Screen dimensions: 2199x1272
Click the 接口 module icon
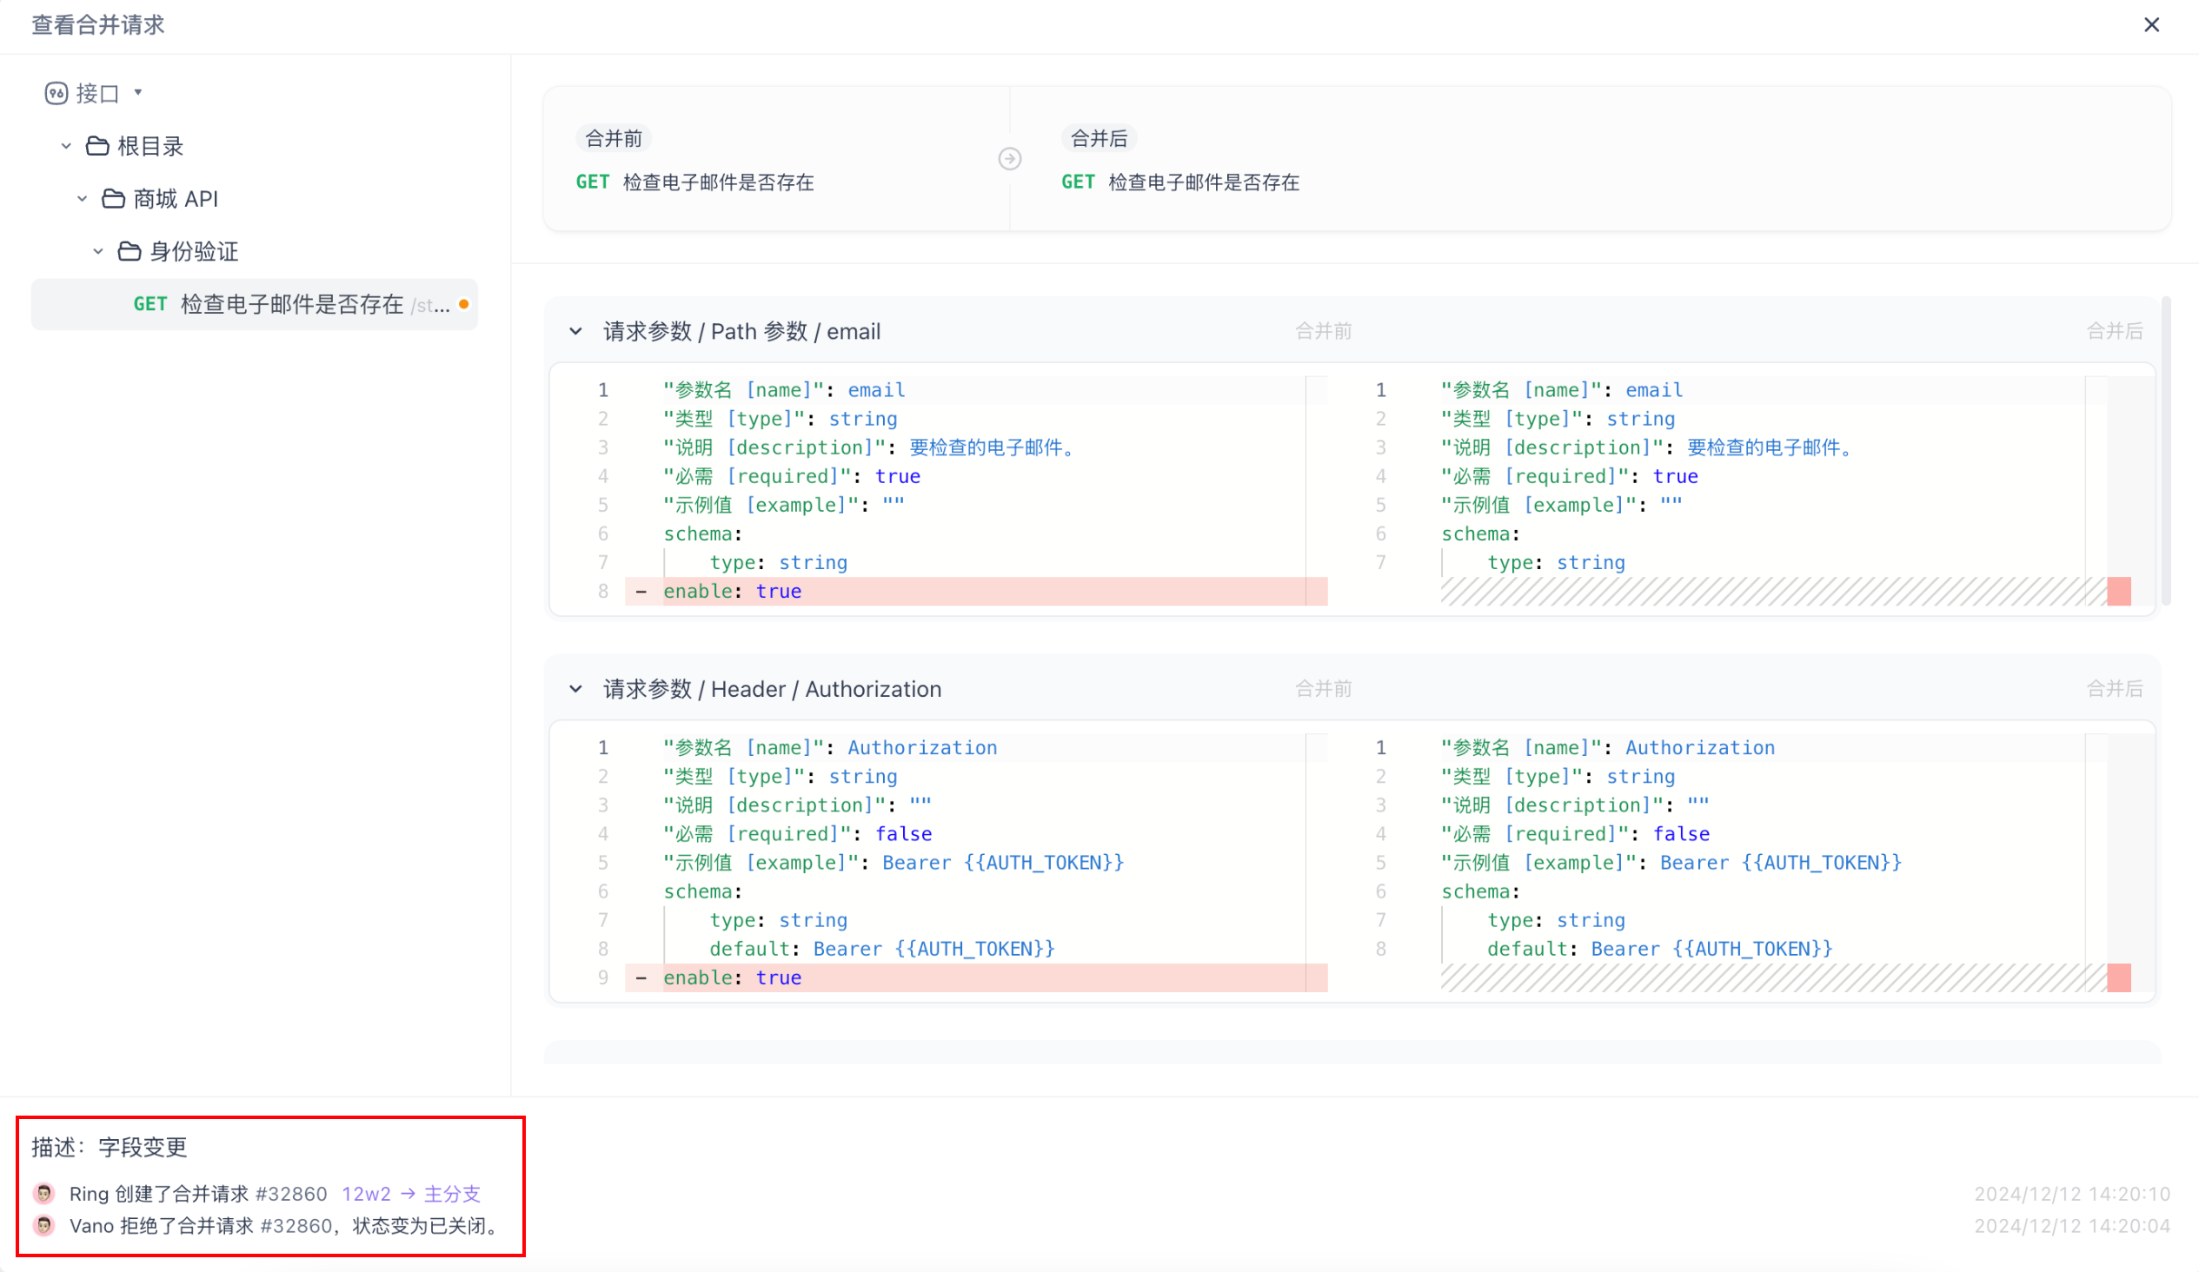click(x=56, y=93)
